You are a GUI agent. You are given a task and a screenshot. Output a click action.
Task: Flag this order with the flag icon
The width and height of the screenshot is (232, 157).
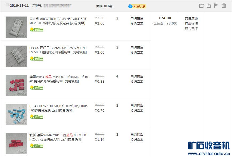(216, 6)
